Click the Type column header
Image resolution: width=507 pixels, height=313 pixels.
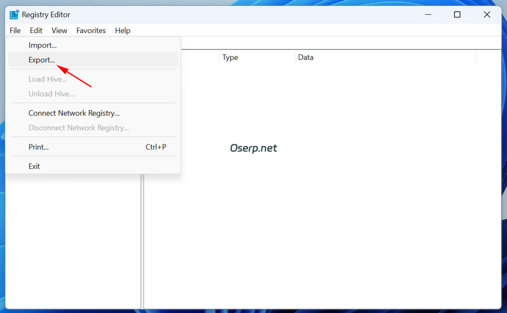coord(230,57)
